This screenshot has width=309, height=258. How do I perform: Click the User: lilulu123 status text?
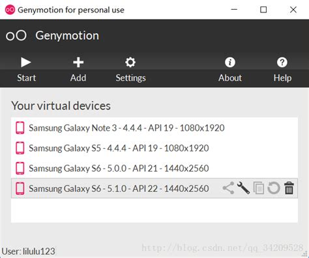point(28,251)
